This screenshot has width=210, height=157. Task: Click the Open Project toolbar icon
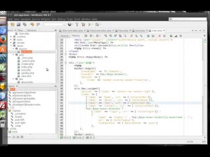[18, 24]
